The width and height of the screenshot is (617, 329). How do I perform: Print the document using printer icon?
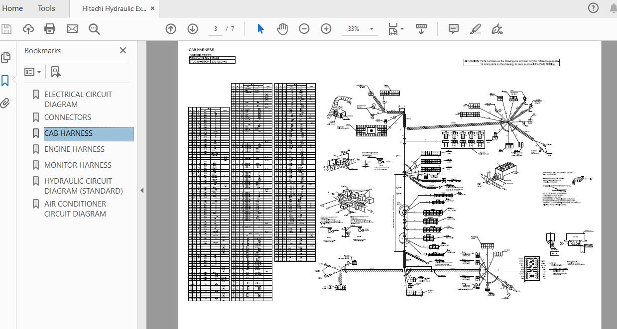(x=50, y=29)
